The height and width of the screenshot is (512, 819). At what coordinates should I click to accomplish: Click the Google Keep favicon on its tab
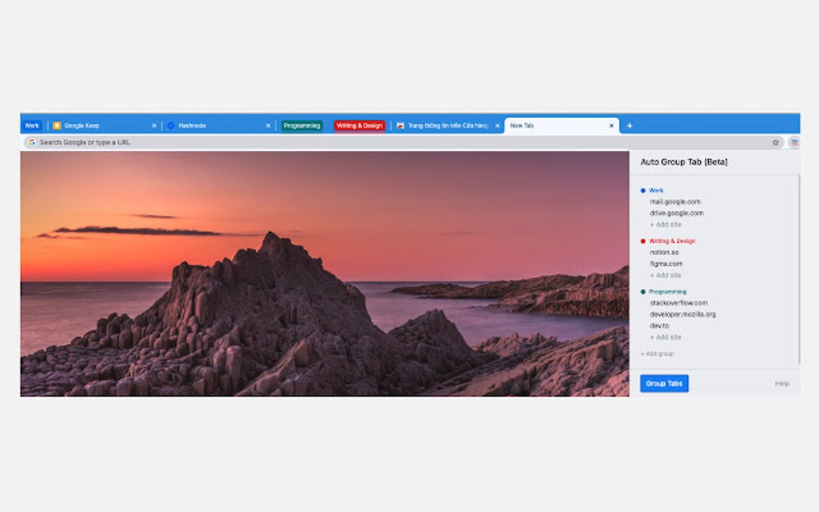point(55,125)
